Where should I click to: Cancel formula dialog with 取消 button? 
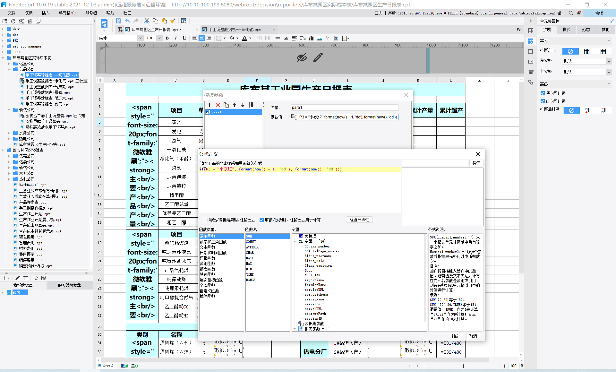473,336
